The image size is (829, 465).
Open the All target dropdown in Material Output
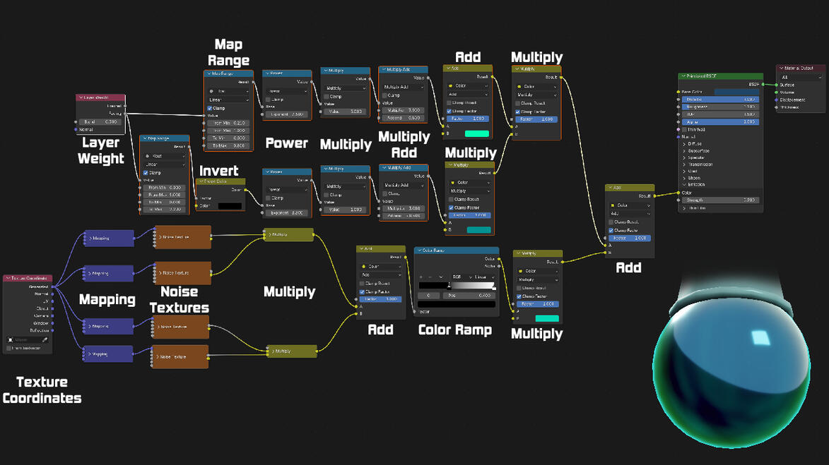[801, 77]
